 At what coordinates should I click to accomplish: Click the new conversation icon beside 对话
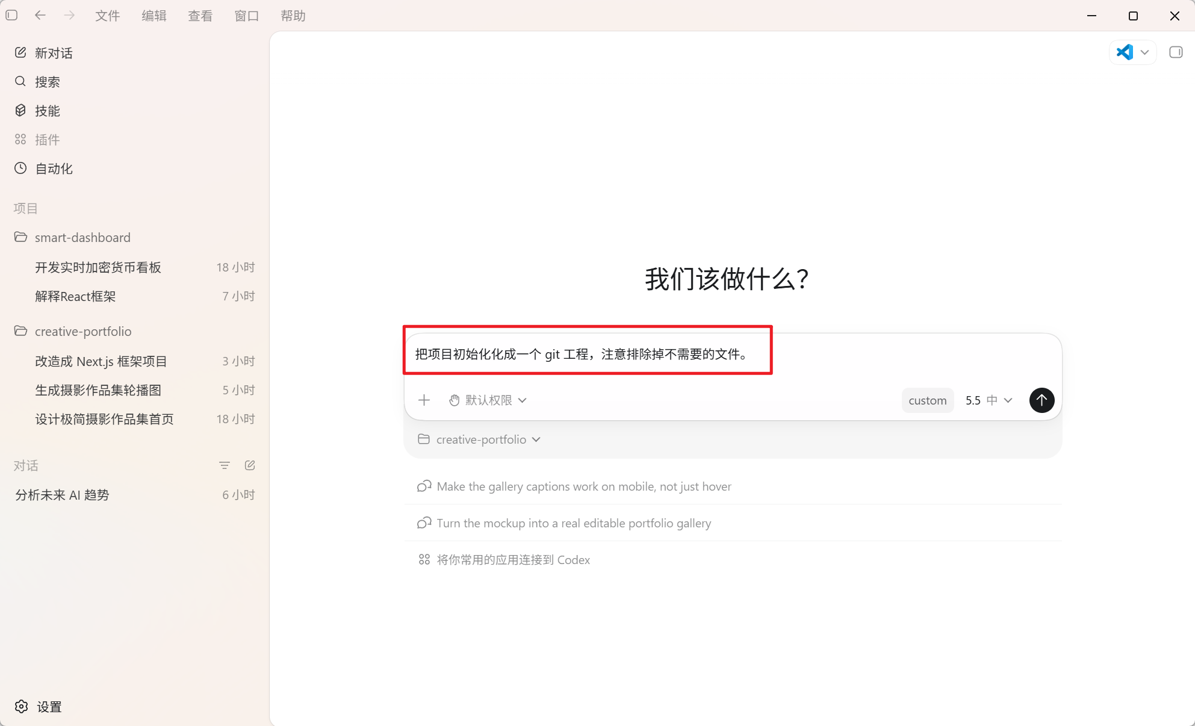tap(250, 465)
